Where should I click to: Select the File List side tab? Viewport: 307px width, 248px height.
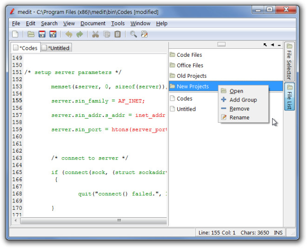[x=289, y=97]
